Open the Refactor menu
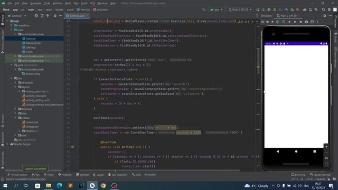 pyautogui.click(x=58, y=4)
